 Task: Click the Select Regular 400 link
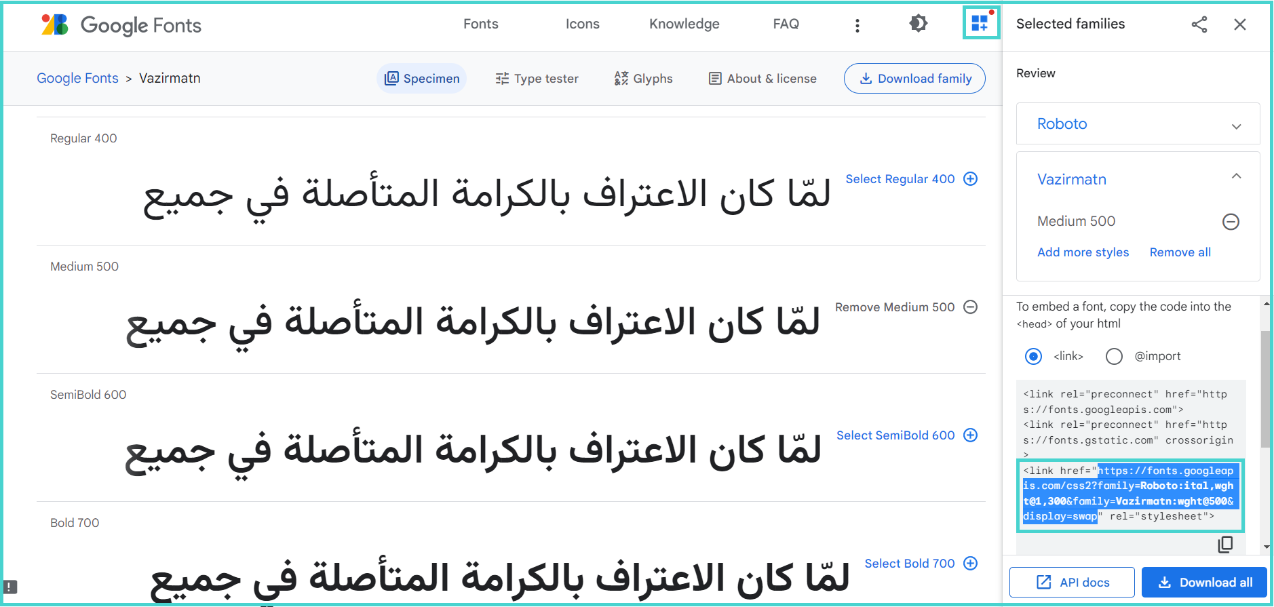(x=900, y=179)
